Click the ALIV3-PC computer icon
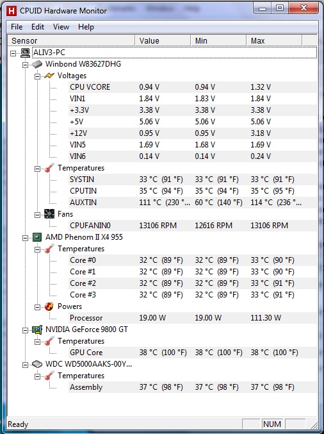 [26, 53]
